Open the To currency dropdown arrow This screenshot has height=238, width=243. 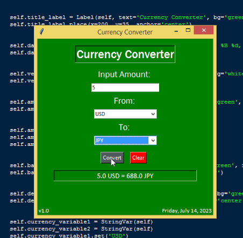tap(153, 141)
